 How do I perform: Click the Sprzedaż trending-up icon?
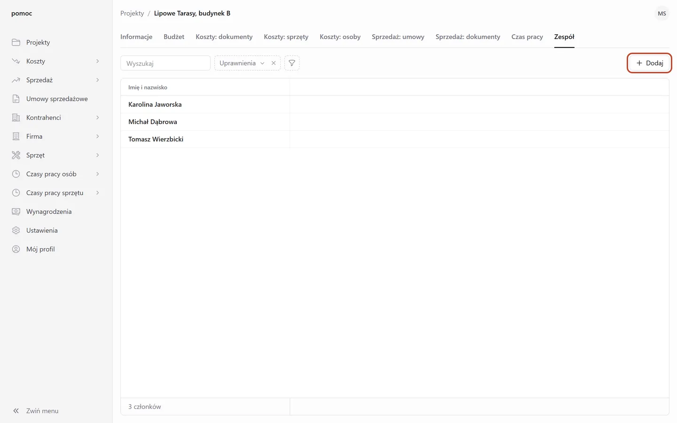(16, 80)
